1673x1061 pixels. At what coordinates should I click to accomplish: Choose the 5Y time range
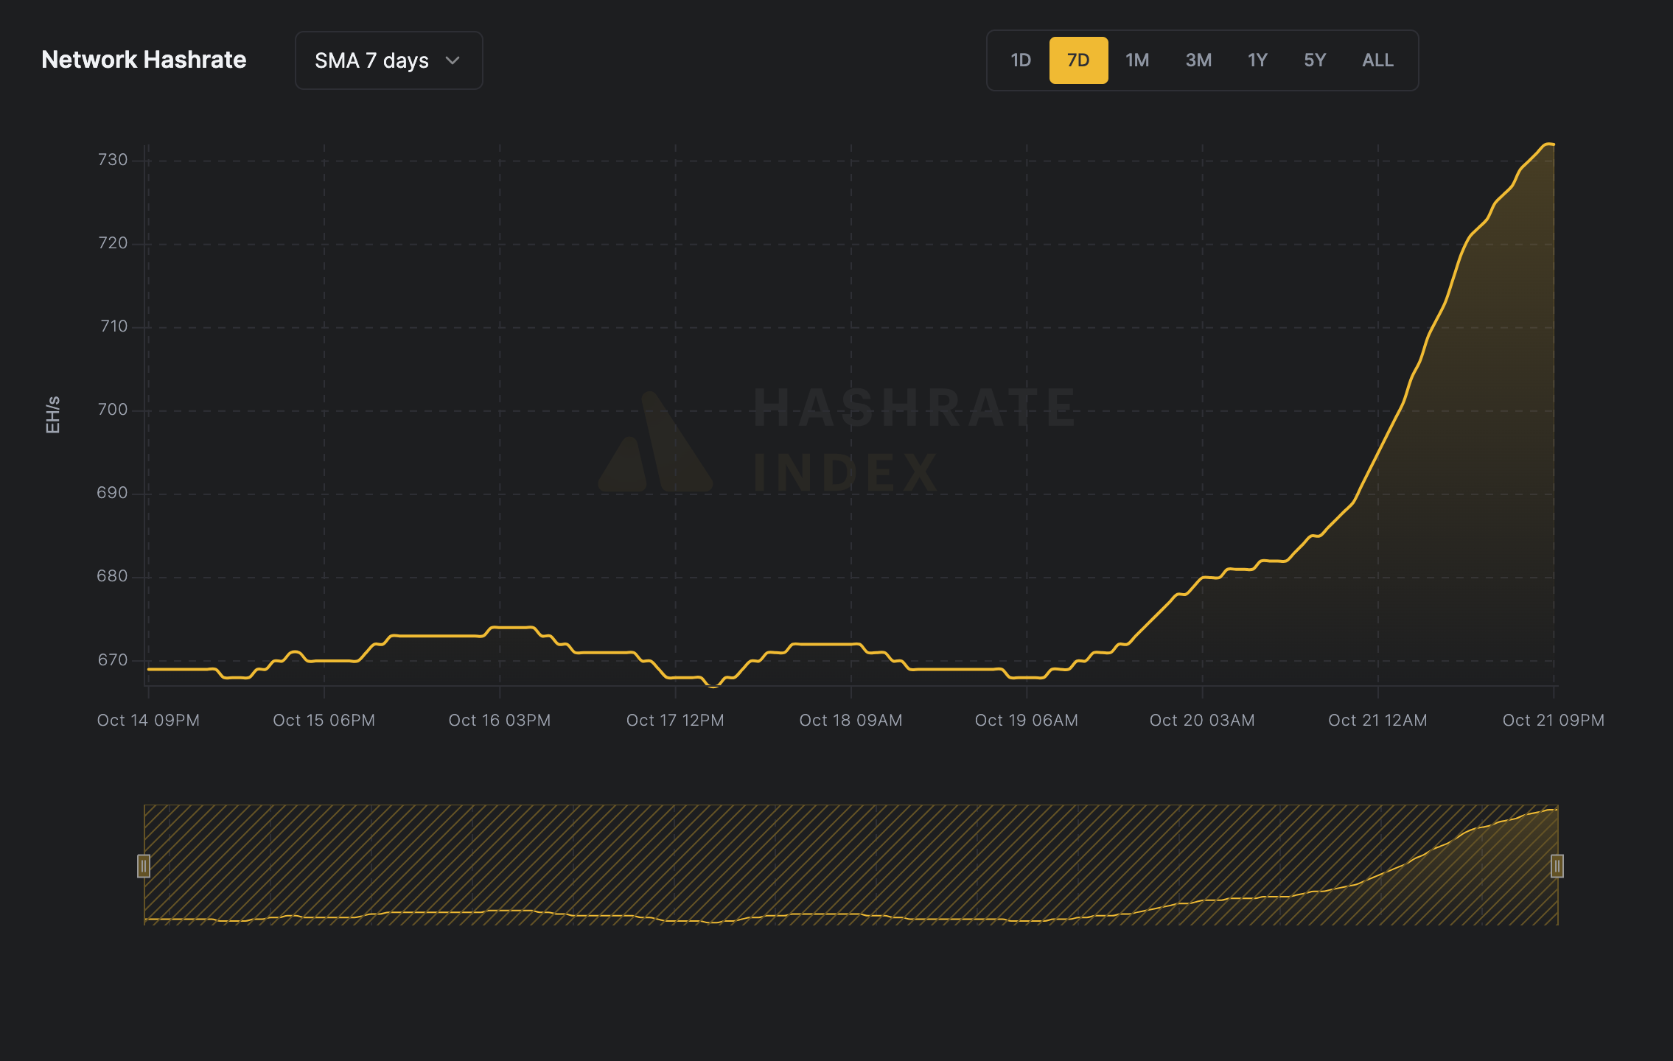point(1315,60)
